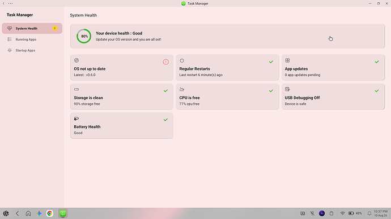Click the Task Manager taskbar icon
391x219 pixels.
[63, 213]
